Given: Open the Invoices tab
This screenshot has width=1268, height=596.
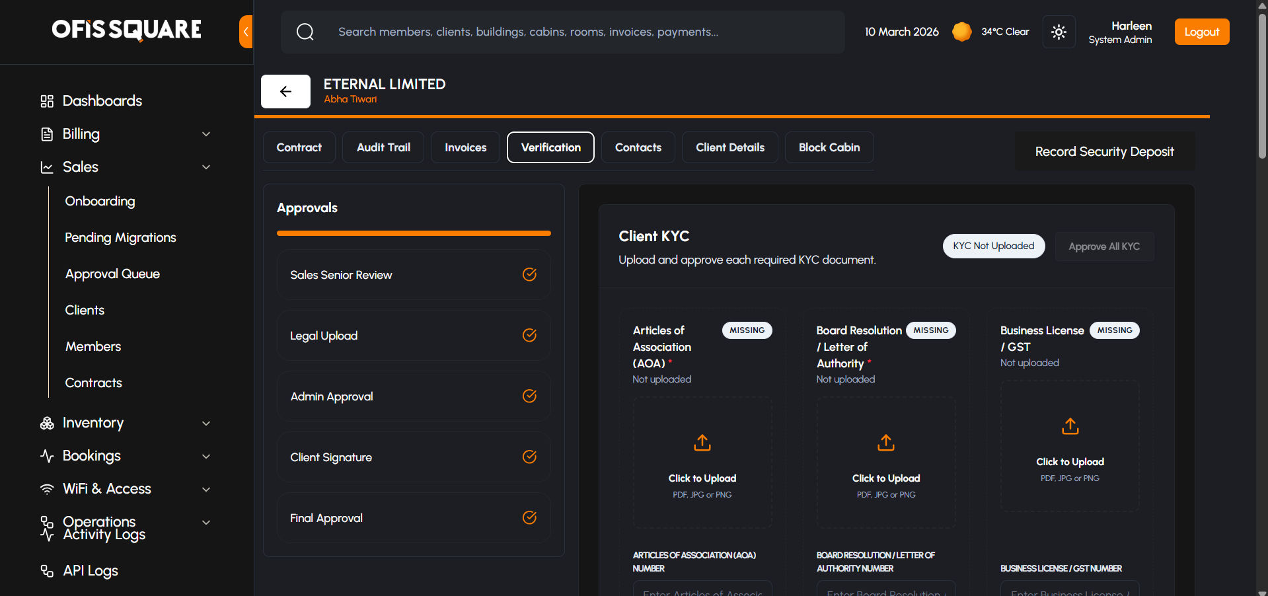Looking at the screenshot, I should tap(466, 147).
